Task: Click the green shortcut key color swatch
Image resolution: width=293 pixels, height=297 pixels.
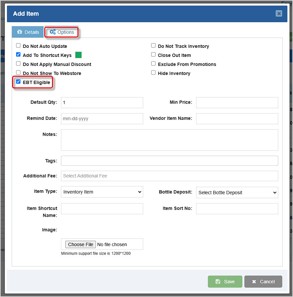Action: (79, 54)
